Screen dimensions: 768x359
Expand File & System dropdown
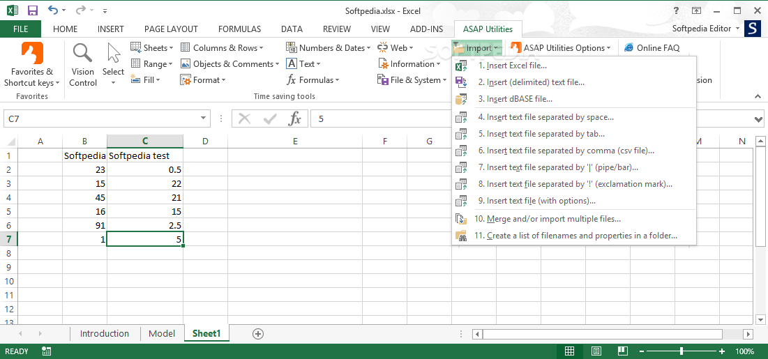412,80
